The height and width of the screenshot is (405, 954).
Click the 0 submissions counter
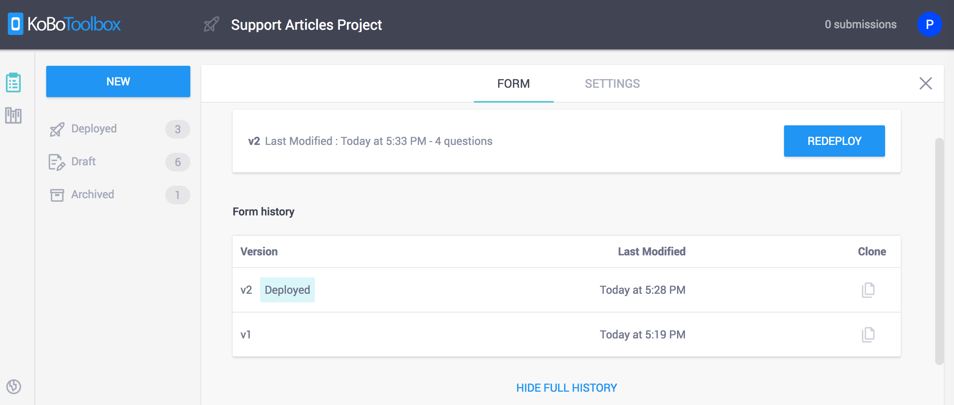pos(860,24)
